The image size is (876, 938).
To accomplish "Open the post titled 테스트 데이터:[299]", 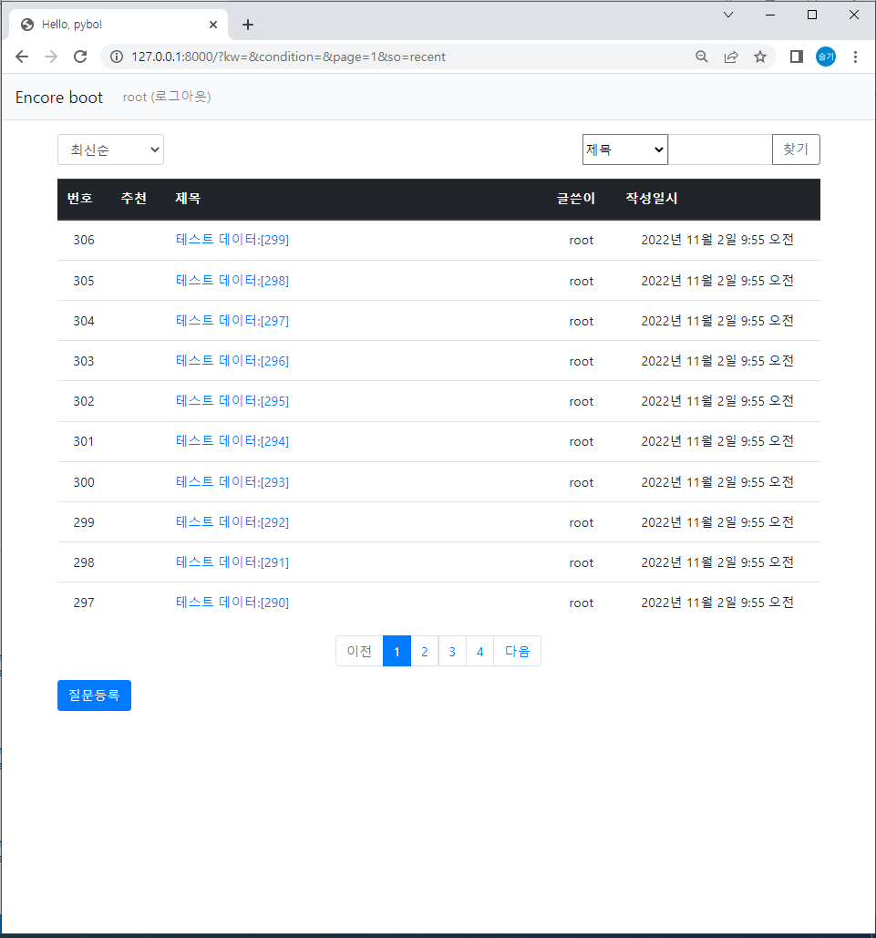I will (232, 239).
